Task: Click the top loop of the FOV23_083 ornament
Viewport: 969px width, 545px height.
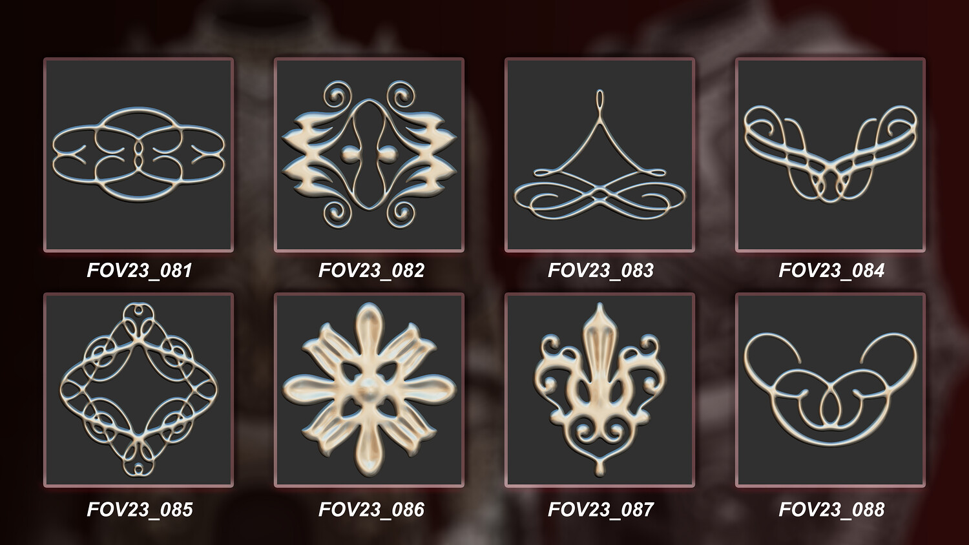Action: [601, 101]
